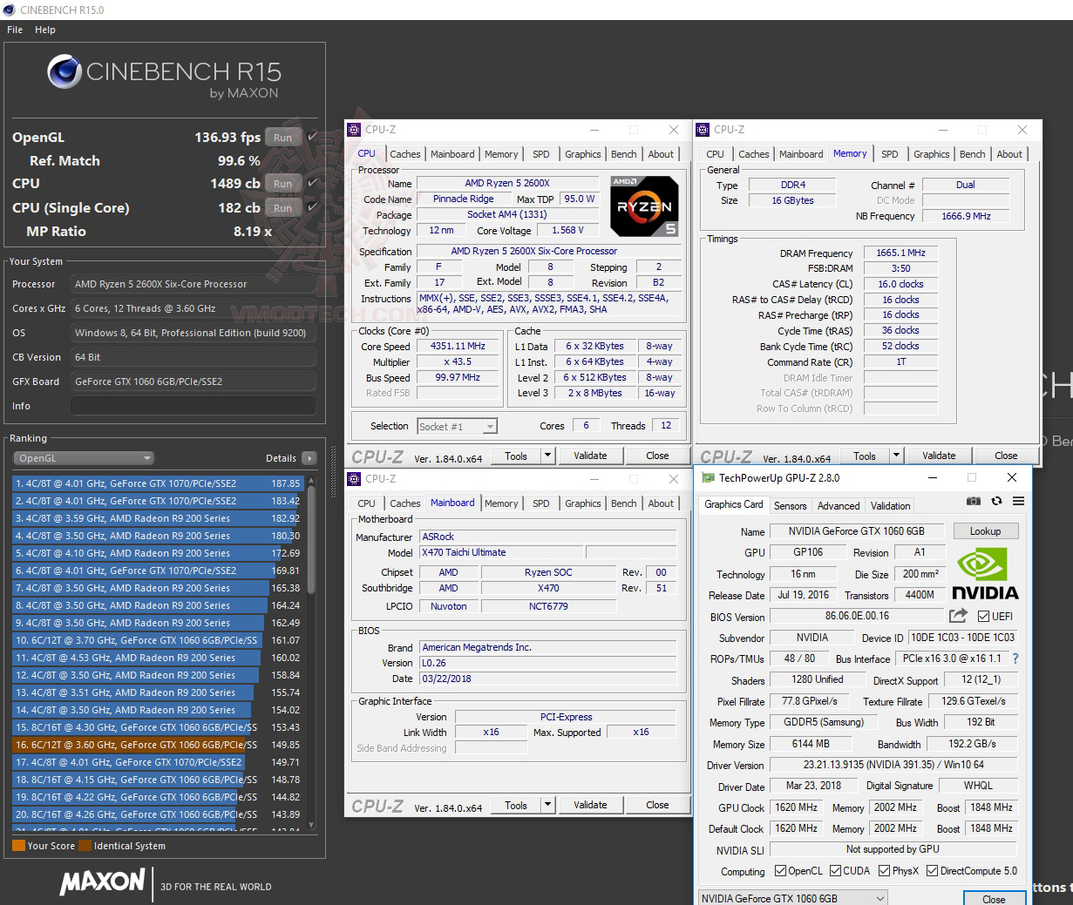Open Graphics tab in CPU-Z Memory window

click(x=931, y=154)
